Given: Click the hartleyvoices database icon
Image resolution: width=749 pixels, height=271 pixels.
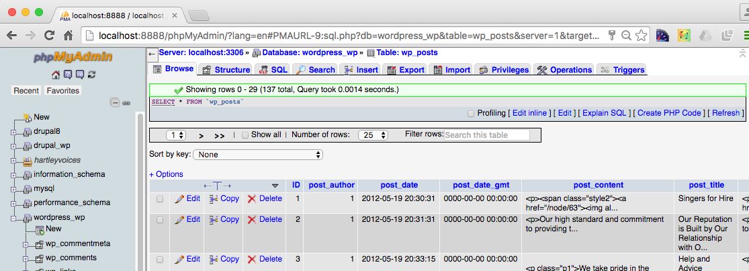Looking at the screenshot, I should click(28, 160).
